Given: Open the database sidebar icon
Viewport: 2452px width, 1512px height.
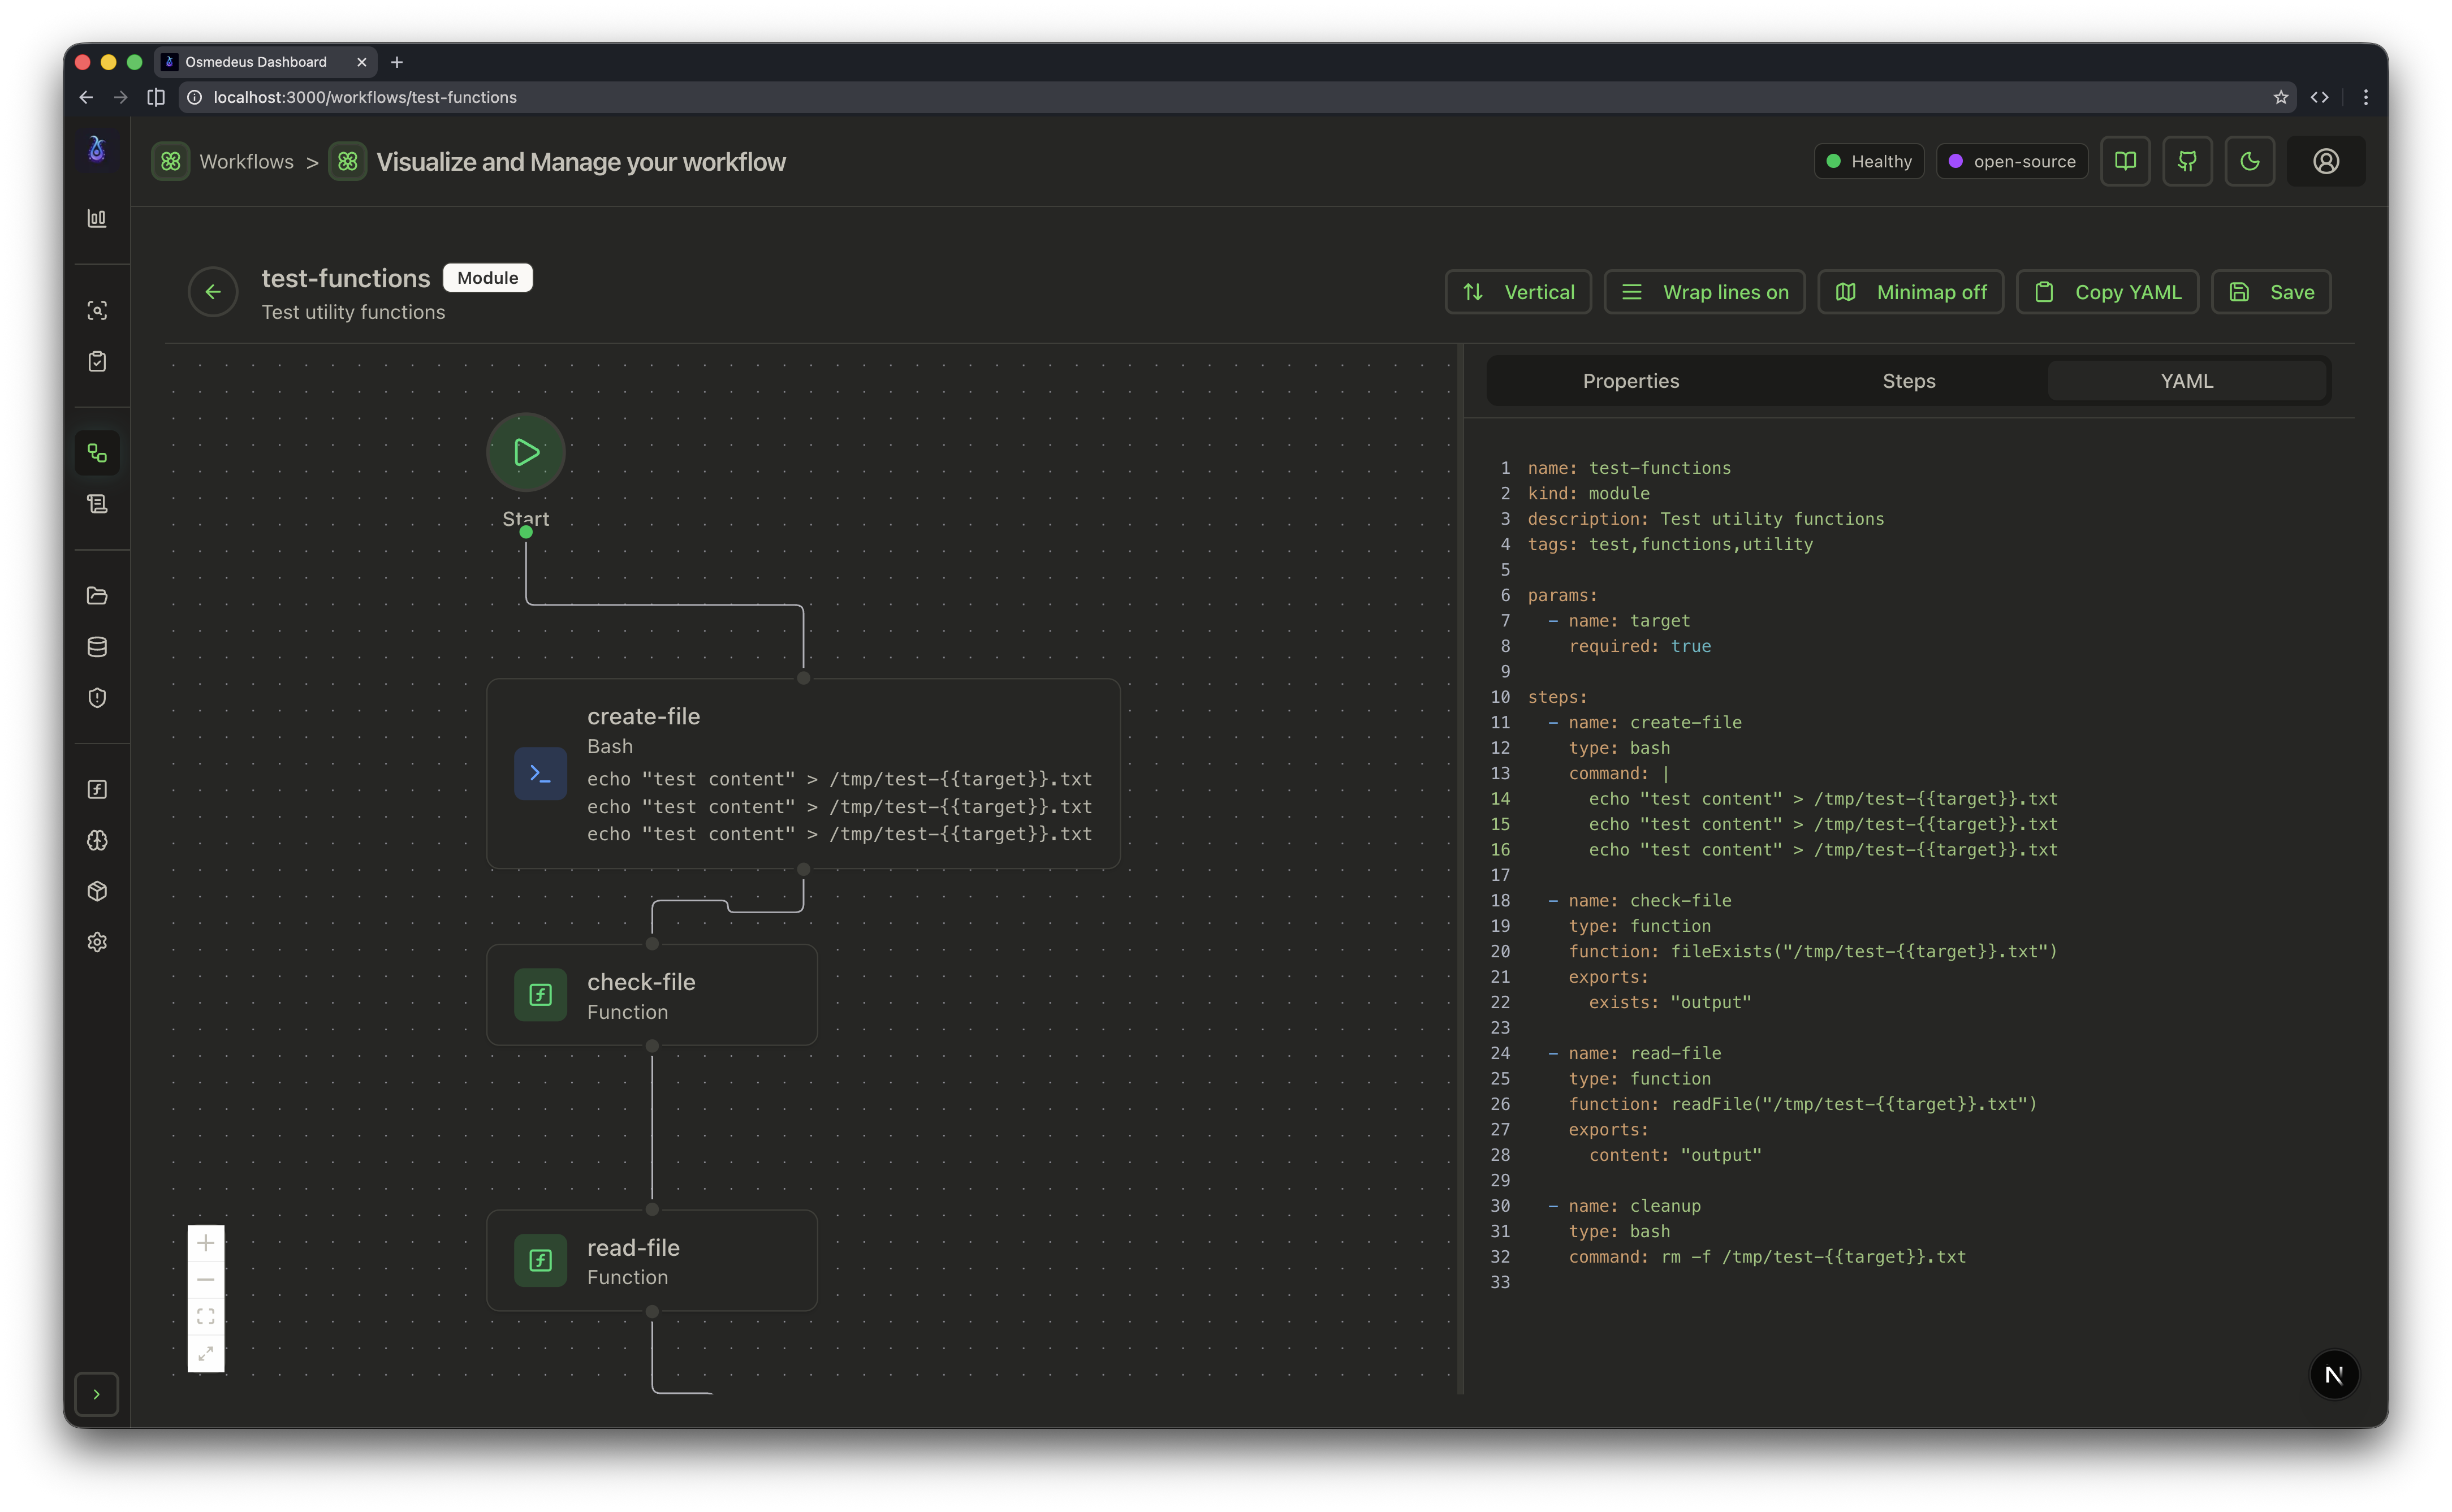Looking at the screenshot, I should tap(97, 646).
